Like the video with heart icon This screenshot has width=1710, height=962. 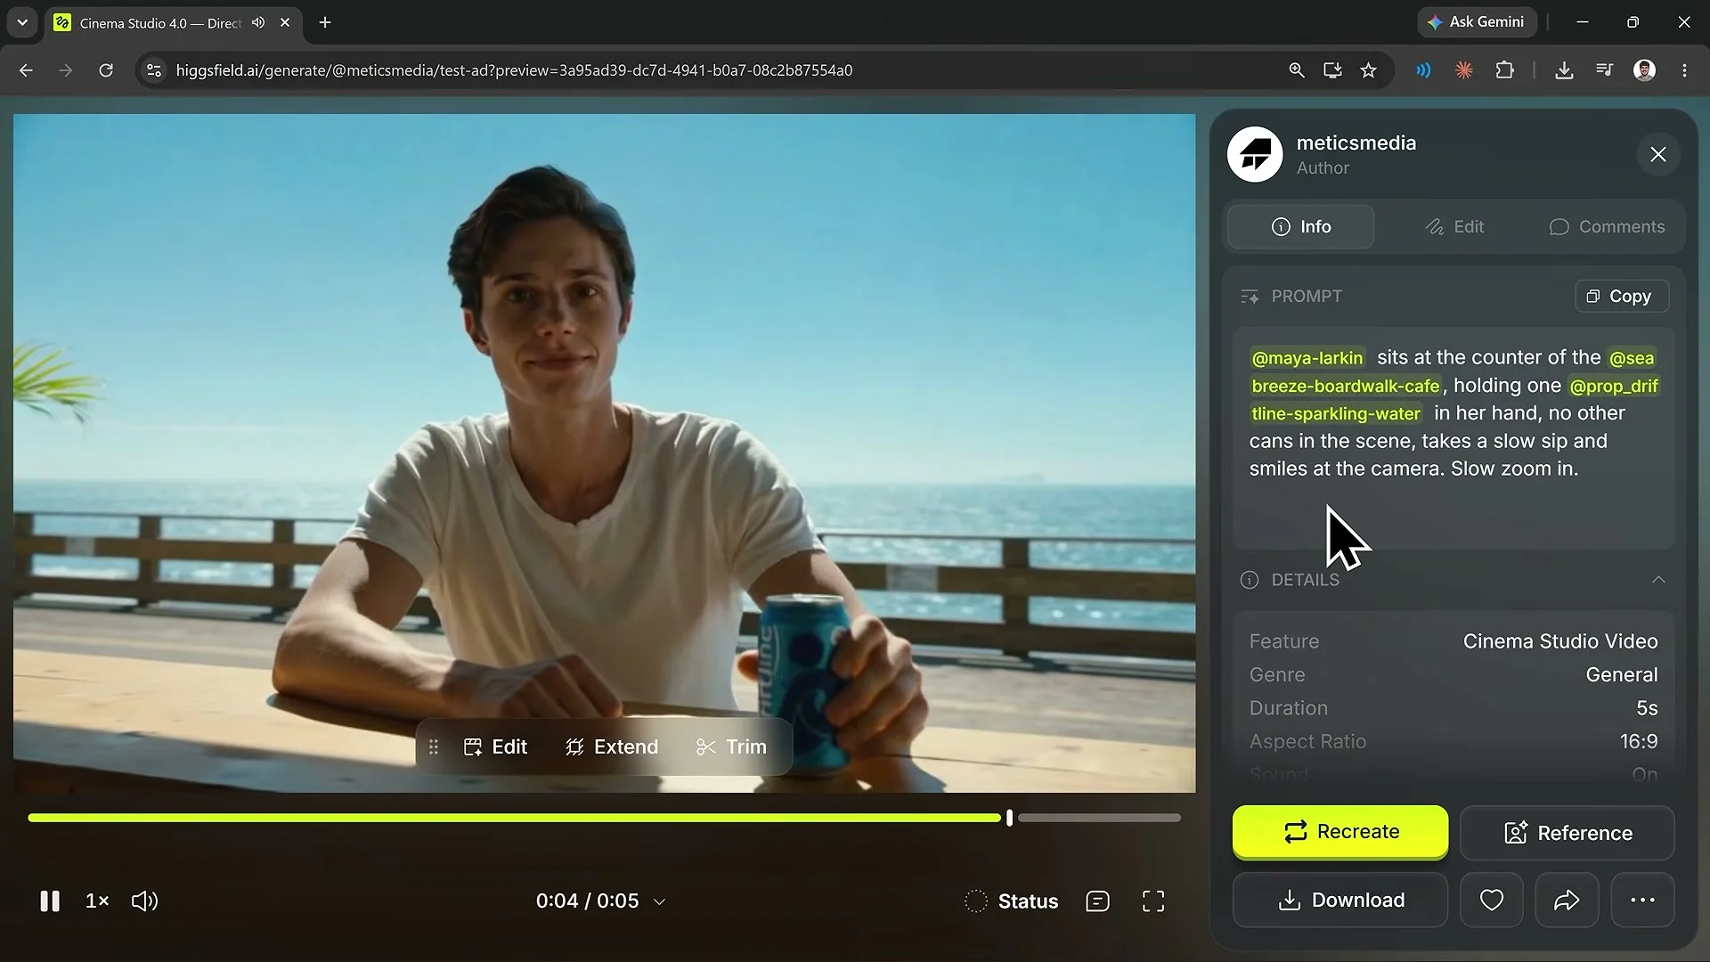click(1492, 900)
